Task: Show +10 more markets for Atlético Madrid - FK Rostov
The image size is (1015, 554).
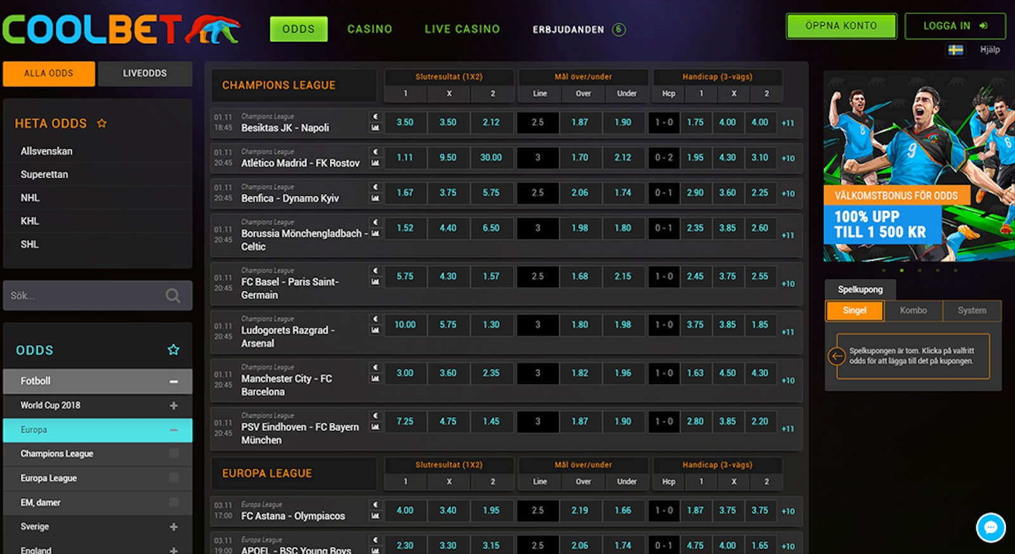Action: point(788,158)
